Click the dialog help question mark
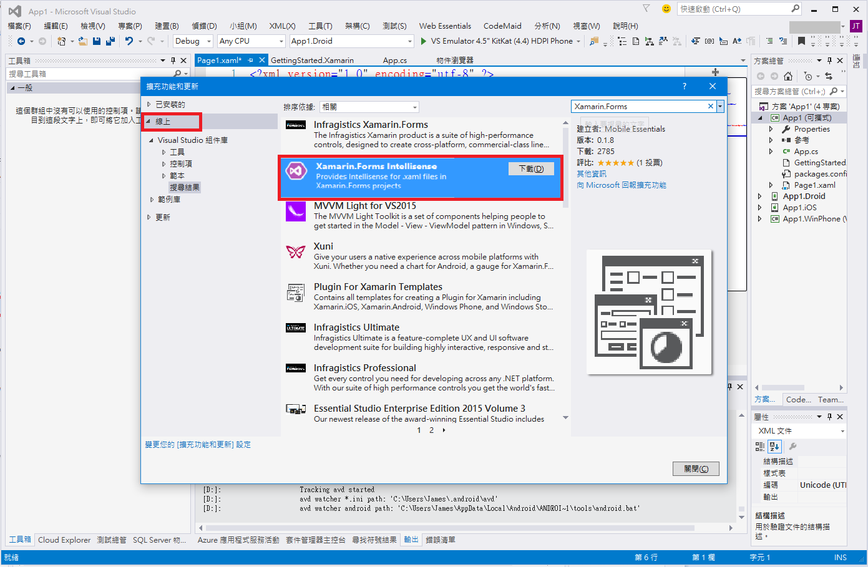The width and height of the screenshot is (868, 567). 685,86
